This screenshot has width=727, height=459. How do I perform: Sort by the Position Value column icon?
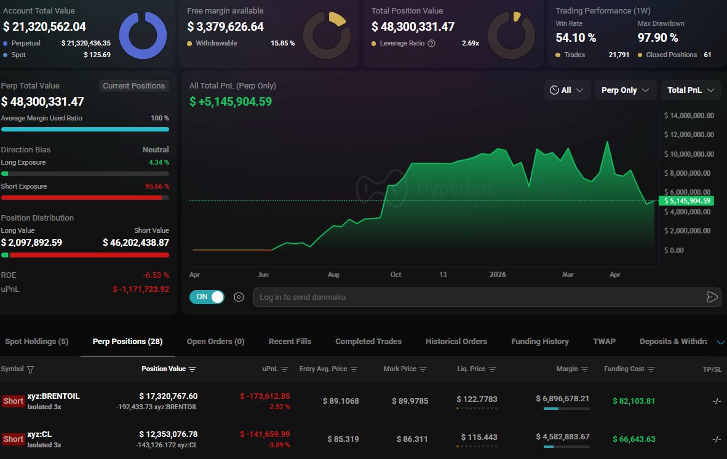[x=193, y=369]
